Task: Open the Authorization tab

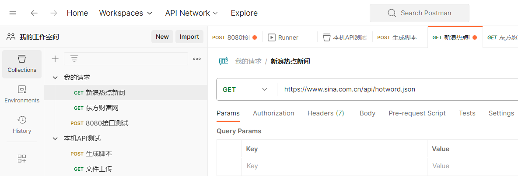Action: point(273,114)
